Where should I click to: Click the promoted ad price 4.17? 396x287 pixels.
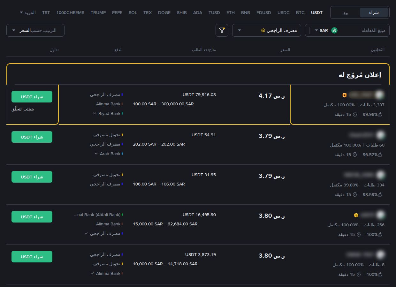pyautogui.click(x=271, y=95)
